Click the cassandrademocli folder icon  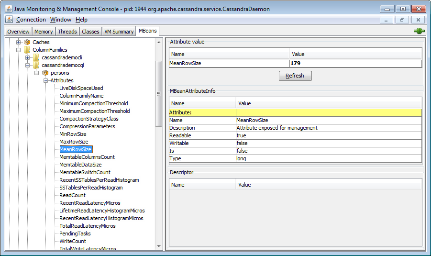36,57
